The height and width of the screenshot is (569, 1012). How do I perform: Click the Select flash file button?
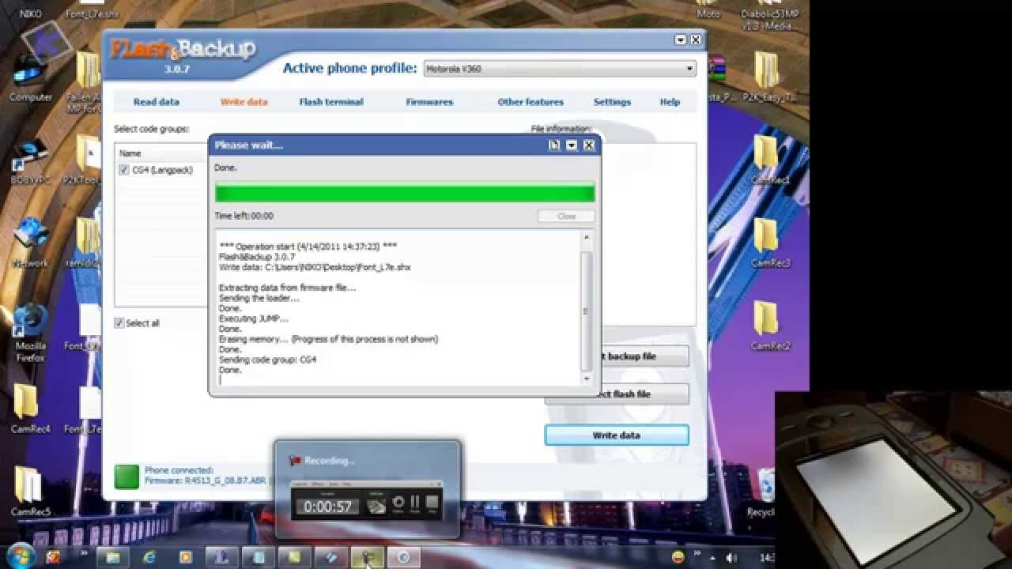click(x=644, y=394)
